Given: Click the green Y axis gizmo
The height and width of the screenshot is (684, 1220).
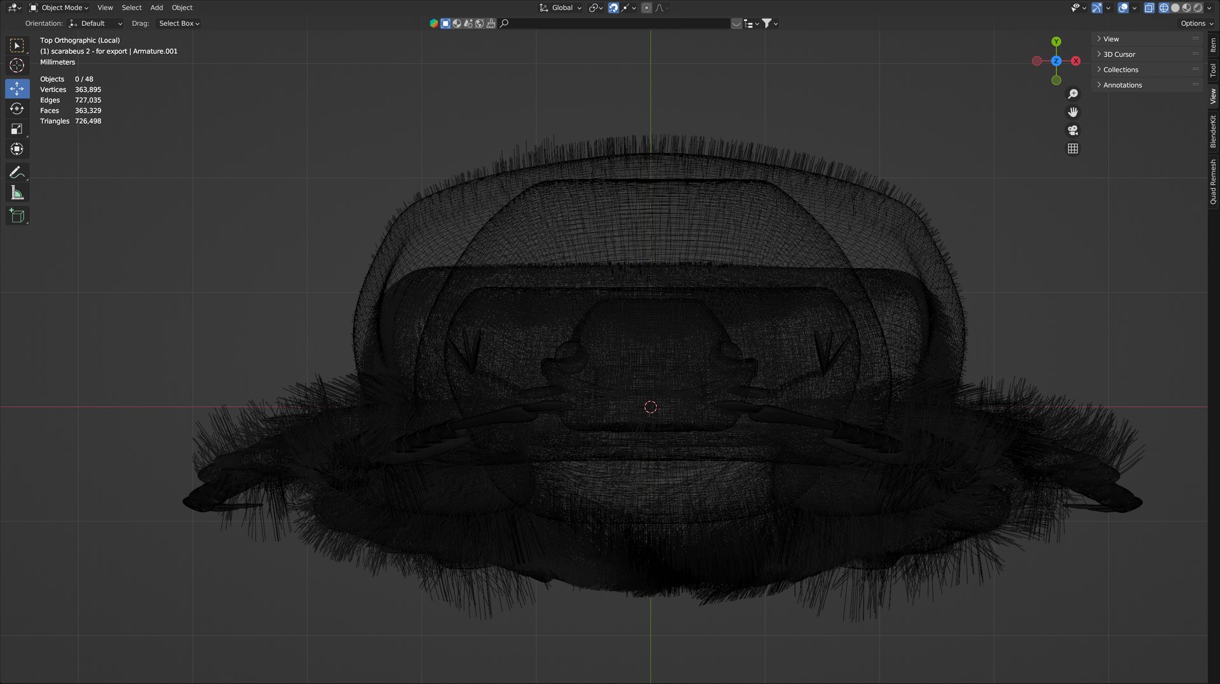Looking at the screenshot, I should [x=1056, y=42].
